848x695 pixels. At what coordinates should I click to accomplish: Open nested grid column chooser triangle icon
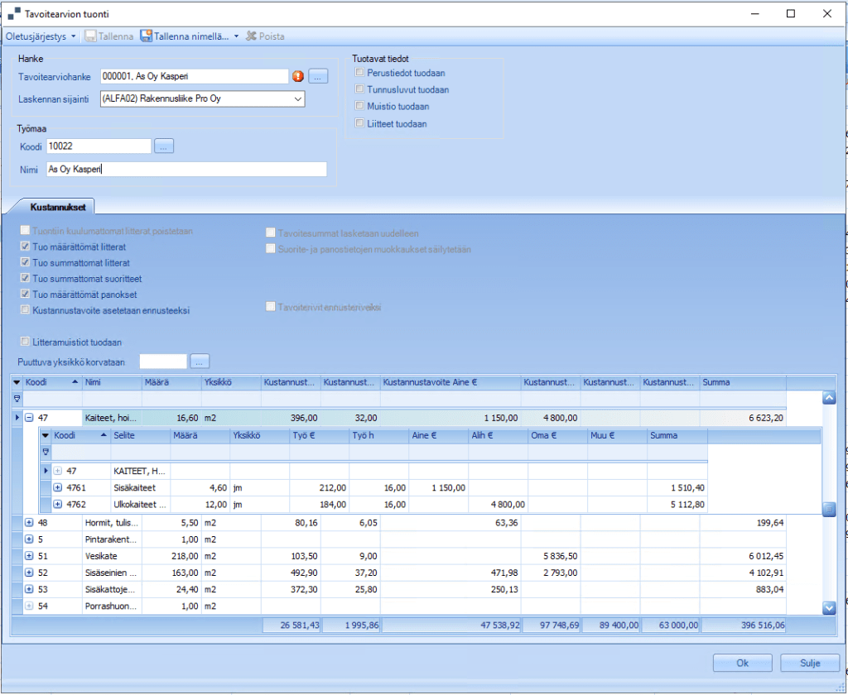pyautogui.click(x=46, y=435)
